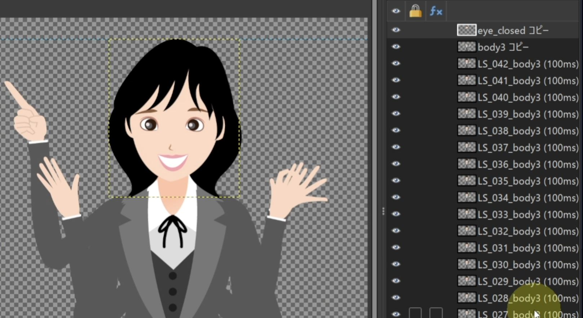Click the fx effects icon in layers header
Viewport: 583px width, 318px height.
(436, 12)
